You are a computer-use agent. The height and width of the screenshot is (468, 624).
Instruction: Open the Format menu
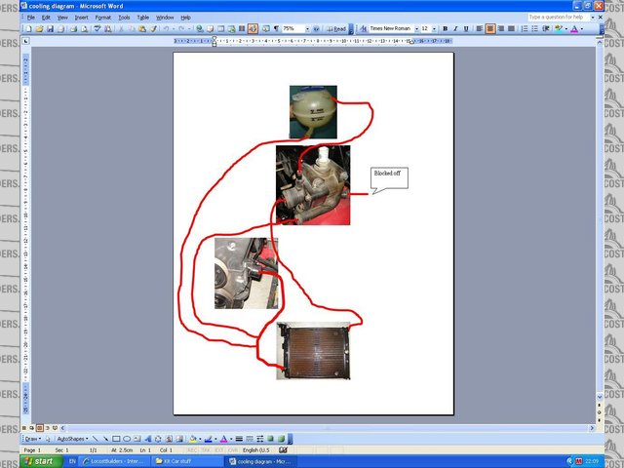click(102, 18)
